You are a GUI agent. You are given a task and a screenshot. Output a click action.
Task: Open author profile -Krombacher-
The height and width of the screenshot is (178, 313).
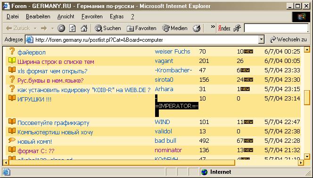(173, 70)
